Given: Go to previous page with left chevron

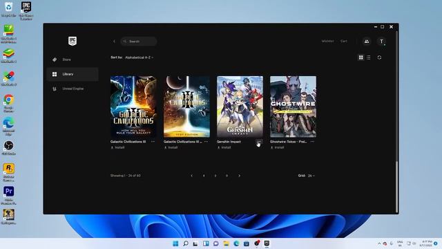Looking at the screenshot, I should pyautogui.click(x=192, y=176).
